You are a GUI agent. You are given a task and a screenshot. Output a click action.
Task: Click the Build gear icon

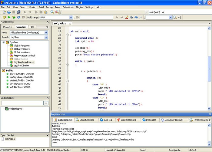click(4, 17)
